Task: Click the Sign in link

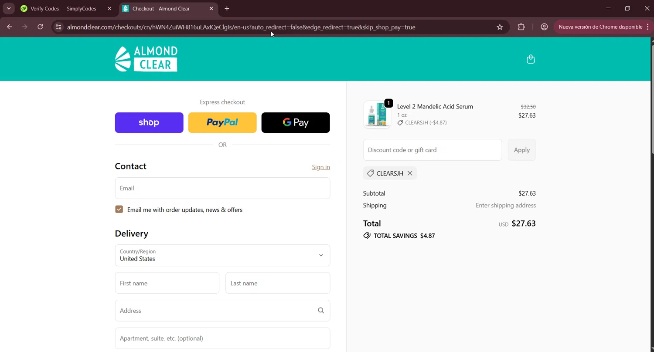Action: [x=321, y=167]
